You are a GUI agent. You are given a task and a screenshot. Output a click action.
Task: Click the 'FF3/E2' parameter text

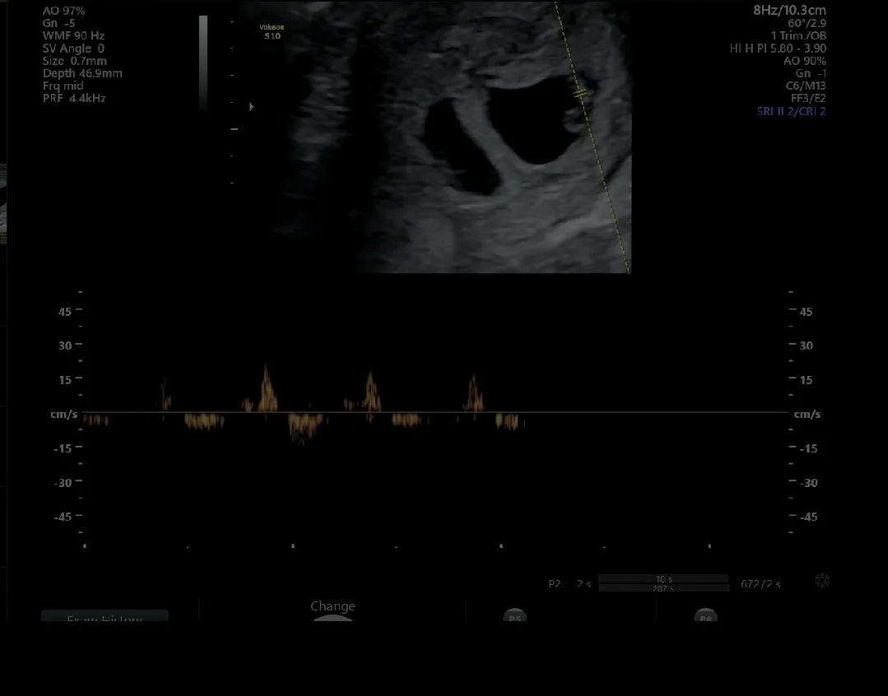pyautogui.click(x=808, y=98)
